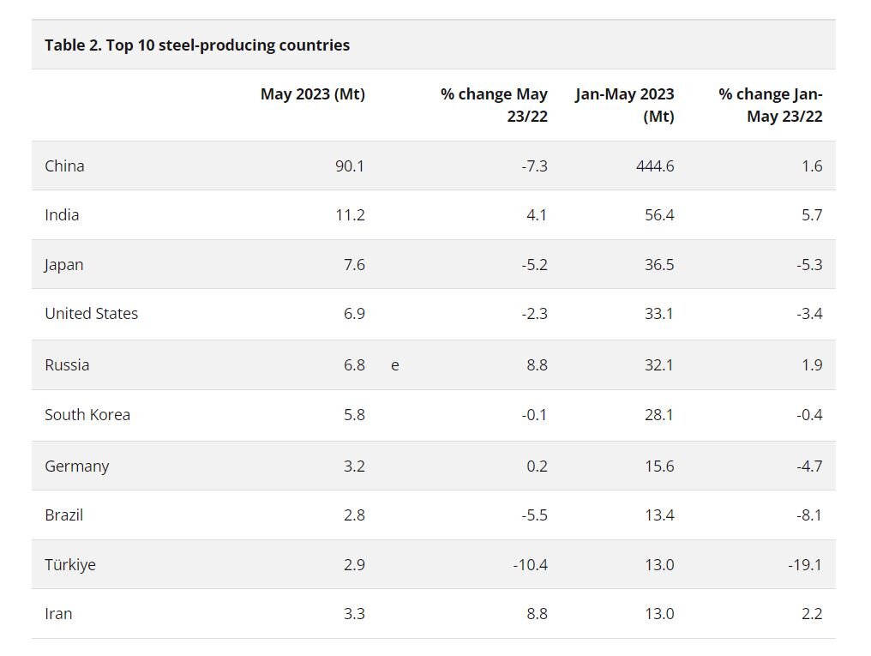This screenshot has width=871, height=656.
Task: Click the table title about steel-producing countries
Action: [x=197, y=45]
